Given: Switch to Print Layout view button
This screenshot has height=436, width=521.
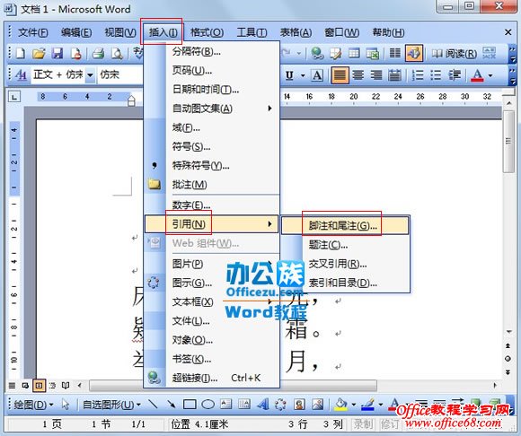Looking at the screenshot, I should (39, 386).
